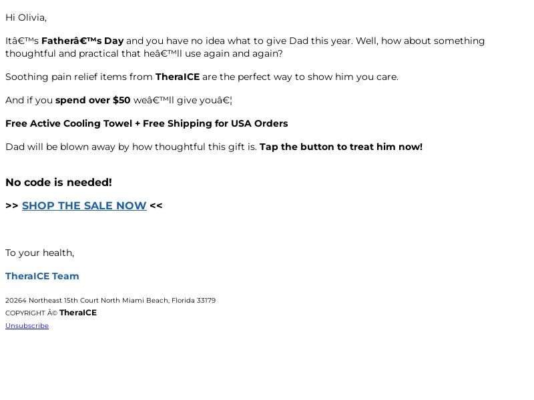
Task: Click bold TheraICE in the copyright line
Action: [78, 313]
